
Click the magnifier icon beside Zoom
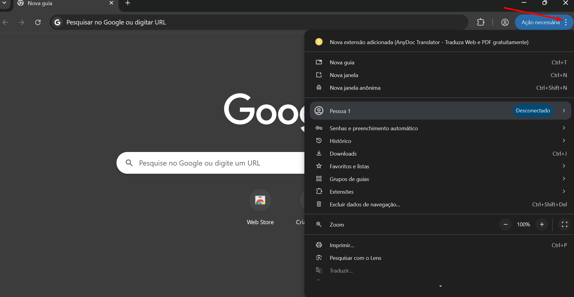tap(319, 224)
